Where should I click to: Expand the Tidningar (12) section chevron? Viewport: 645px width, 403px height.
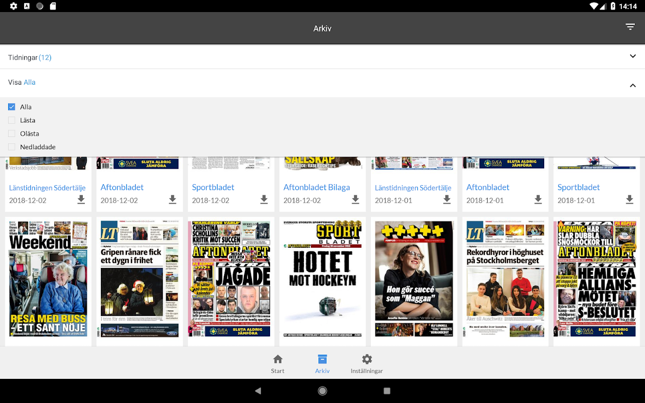[x=633, y=56]
